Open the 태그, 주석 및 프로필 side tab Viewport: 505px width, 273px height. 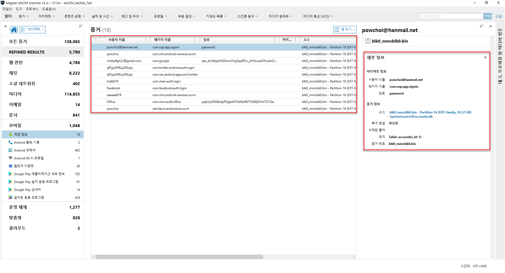click(500, 56)
